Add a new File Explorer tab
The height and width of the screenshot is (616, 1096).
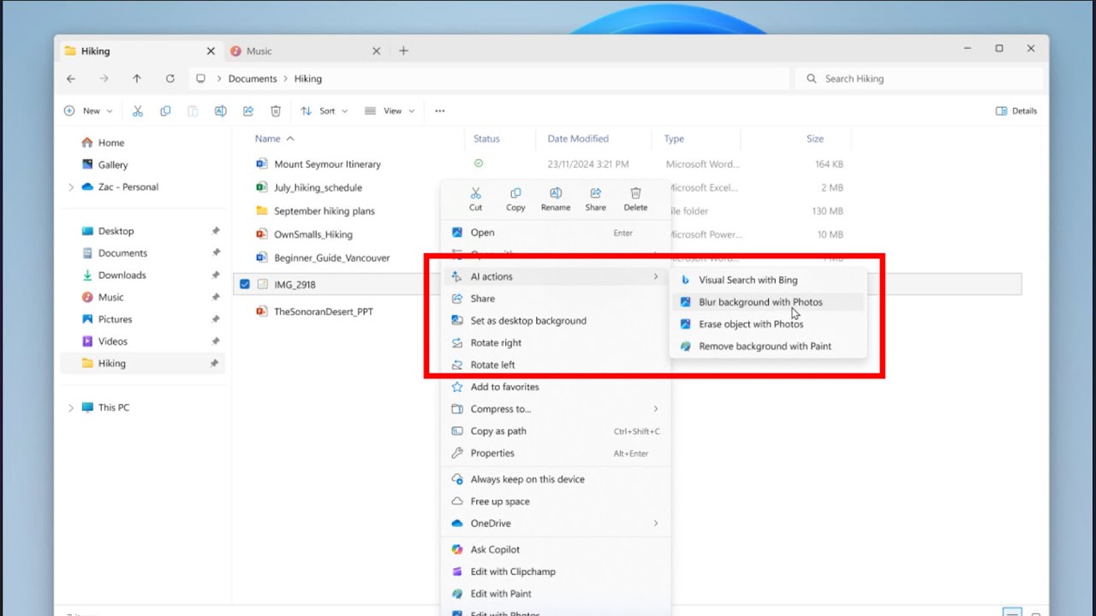click(x=403, y=50)
